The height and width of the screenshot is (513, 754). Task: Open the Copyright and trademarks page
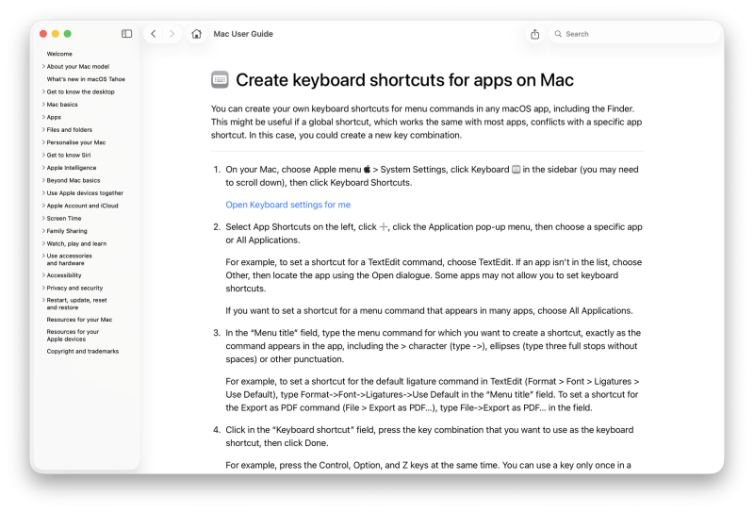pyautogui.click(x=83, y=351)
